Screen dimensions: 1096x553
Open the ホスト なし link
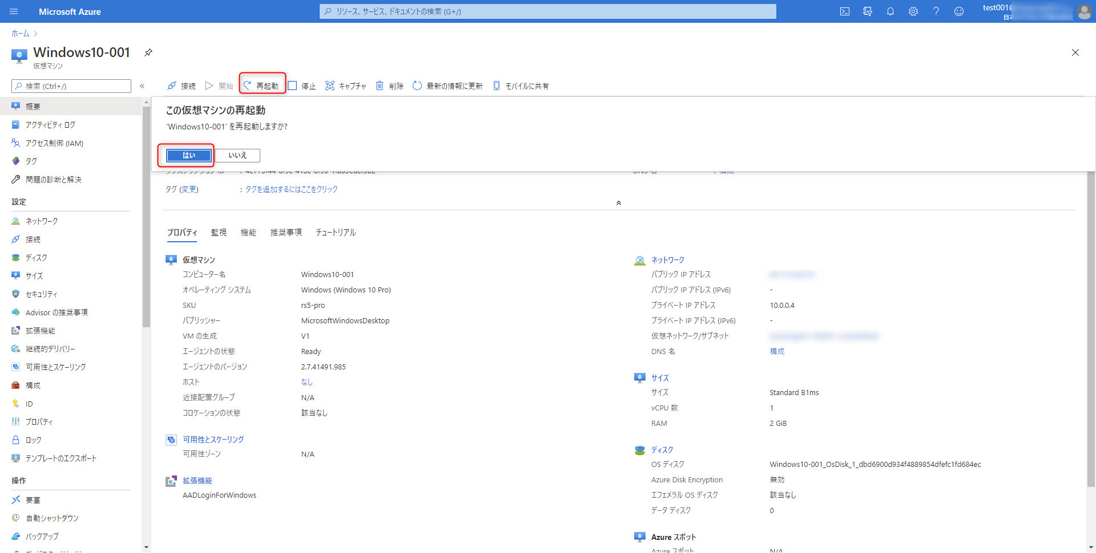307,382
